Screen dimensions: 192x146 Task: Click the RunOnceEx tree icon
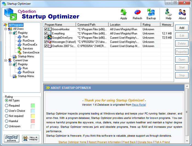(x=19, y=45)
